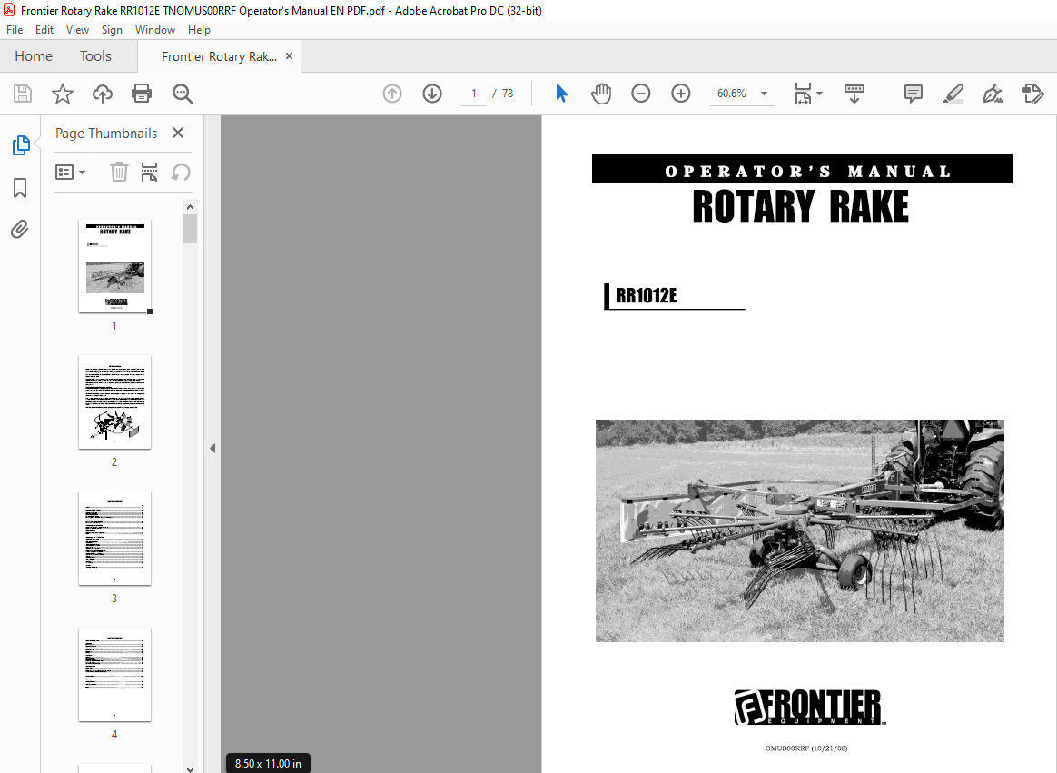1057x773 pixels.
Task: Select the Highlight text pen tool
Action: [953, 94]
